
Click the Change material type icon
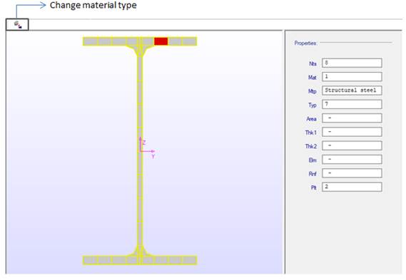pos(17,25)
